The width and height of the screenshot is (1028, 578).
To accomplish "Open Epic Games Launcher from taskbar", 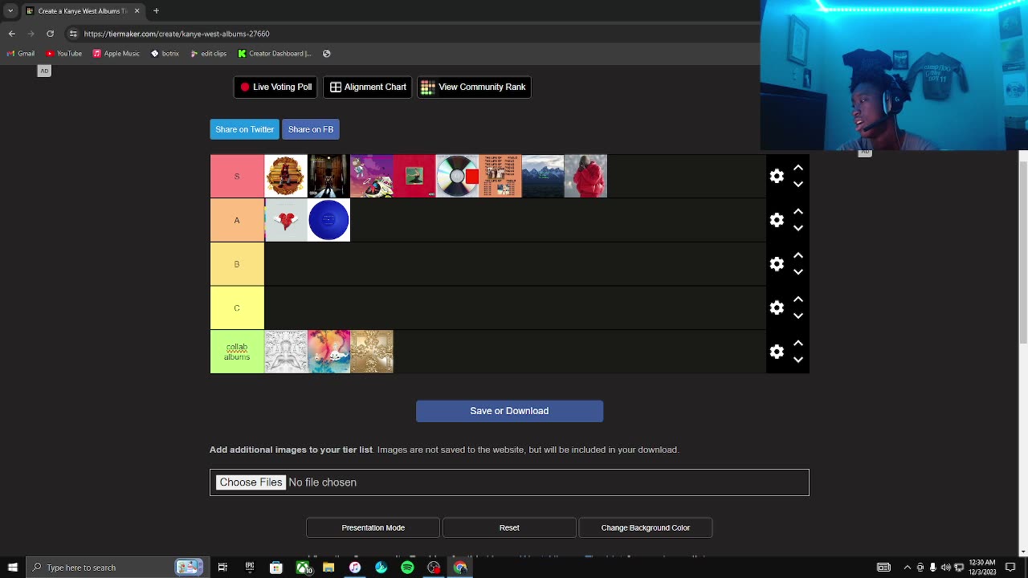I will pyautogui.click(x=250, y=568).
